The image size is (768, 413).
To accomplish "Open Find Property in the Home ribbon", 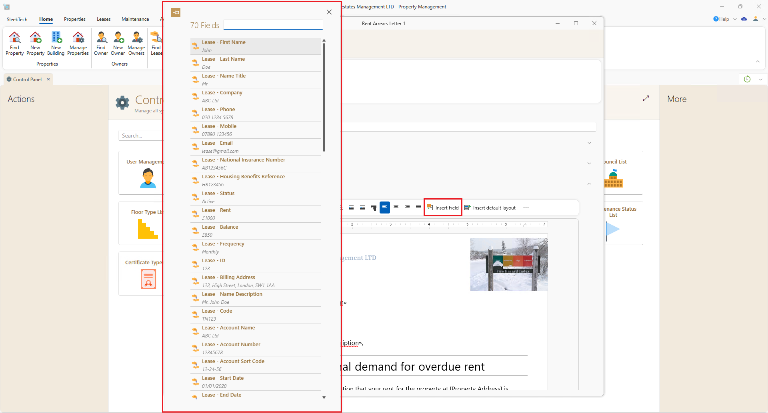I will 15,44.
